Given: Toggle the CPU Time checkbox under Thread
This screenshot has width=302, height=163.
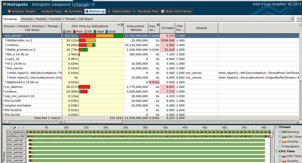Looking at the screenshot, I should tap(280, 137).
